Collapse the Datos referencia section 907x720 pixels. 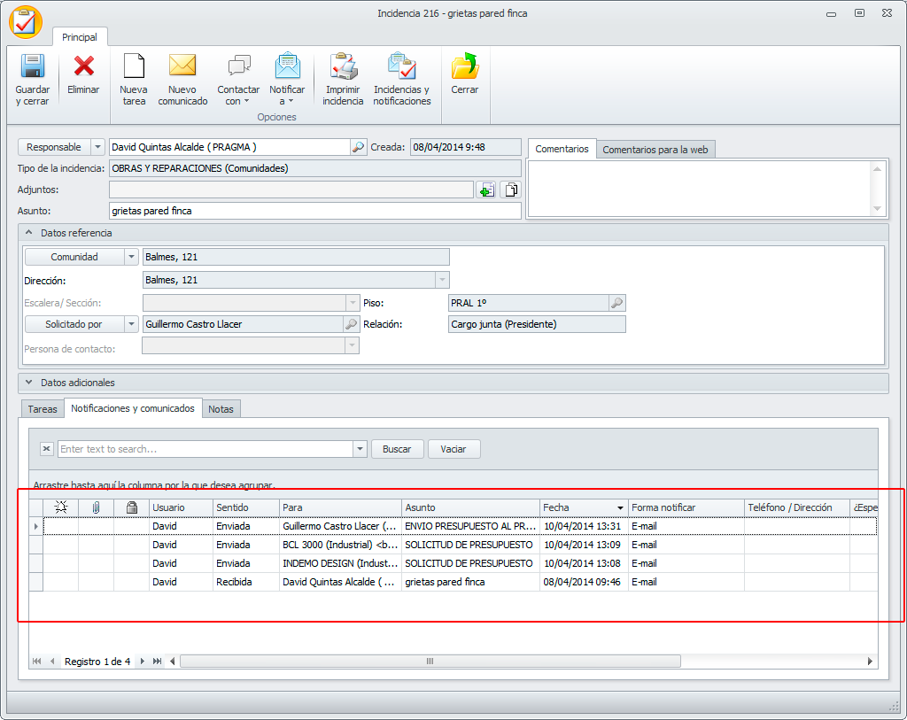point(27,233)
